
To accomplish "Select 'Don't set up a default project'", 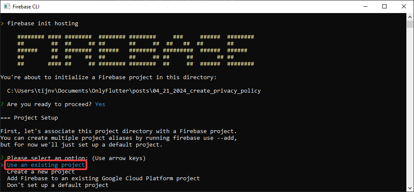I will click(58, 185).
